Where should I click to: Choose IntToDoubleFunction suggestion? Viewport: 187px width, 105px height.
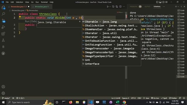[111, 41]
